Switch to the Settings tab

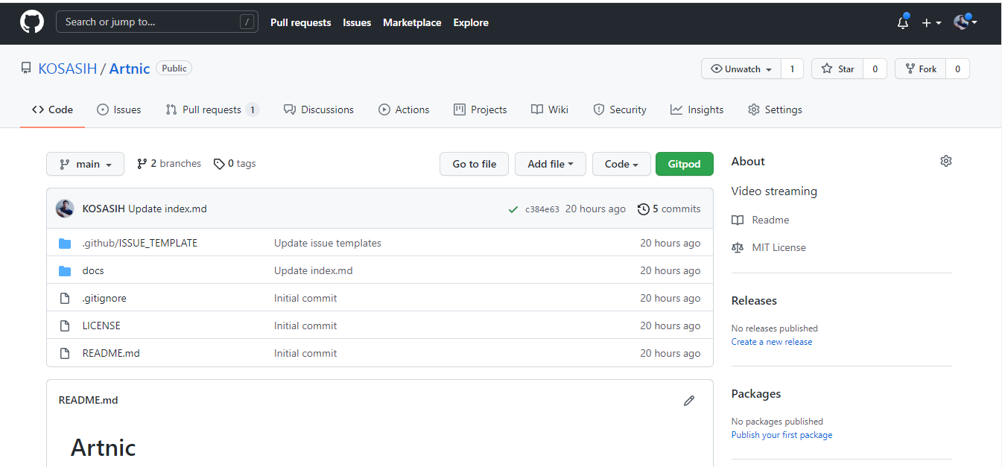(775, 109)
